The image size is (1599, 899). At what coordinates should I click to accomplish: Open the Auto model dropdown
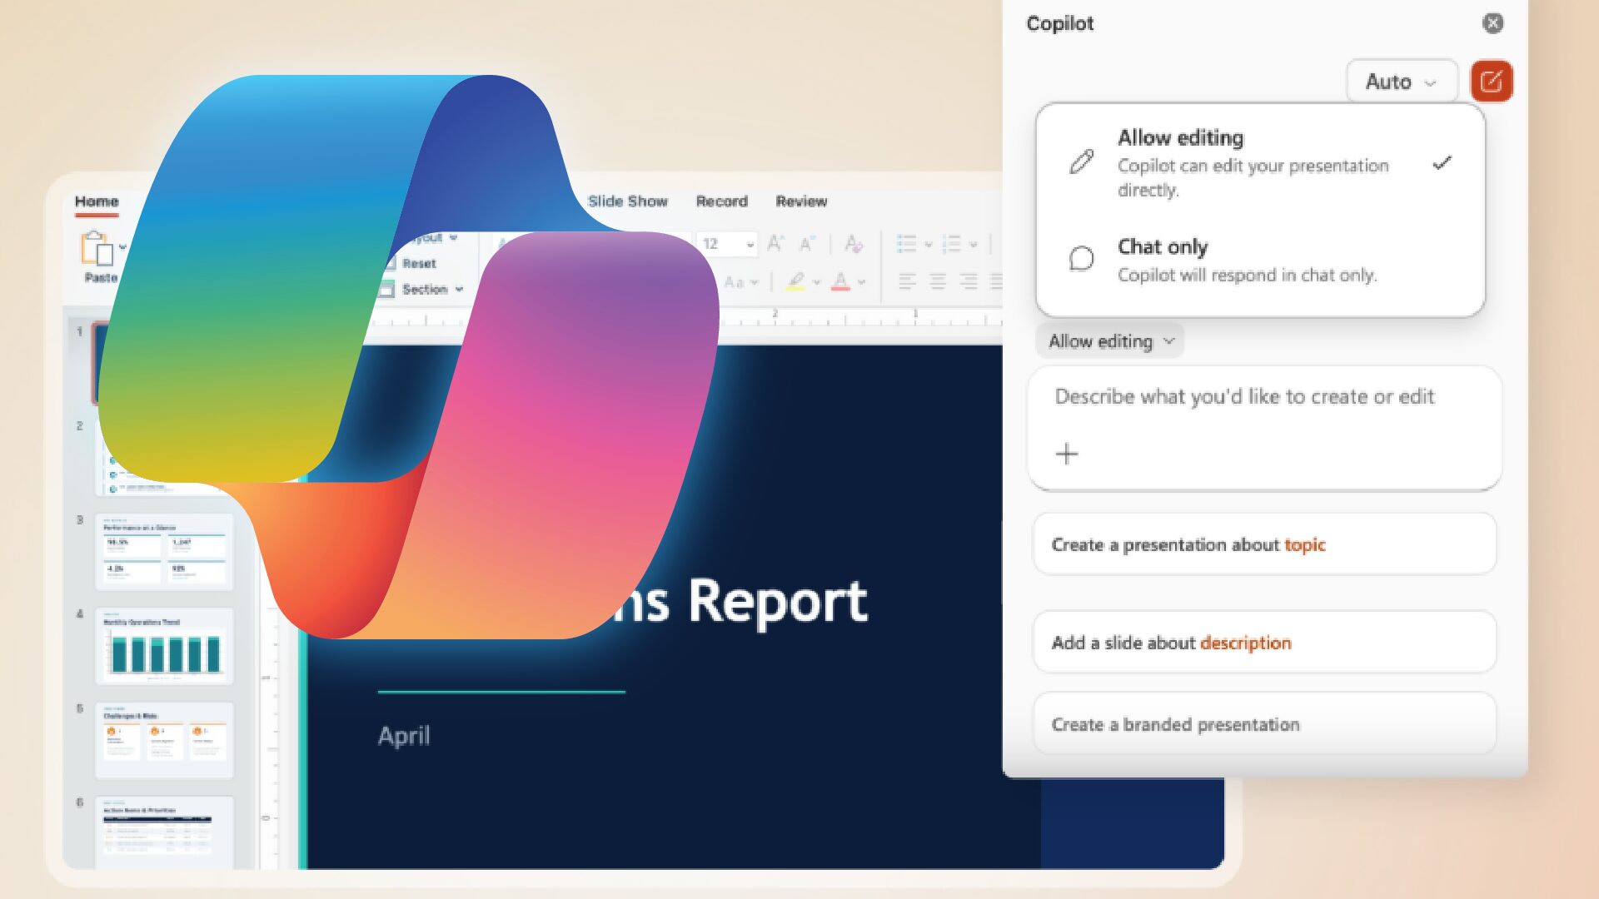coord(1402,82)
